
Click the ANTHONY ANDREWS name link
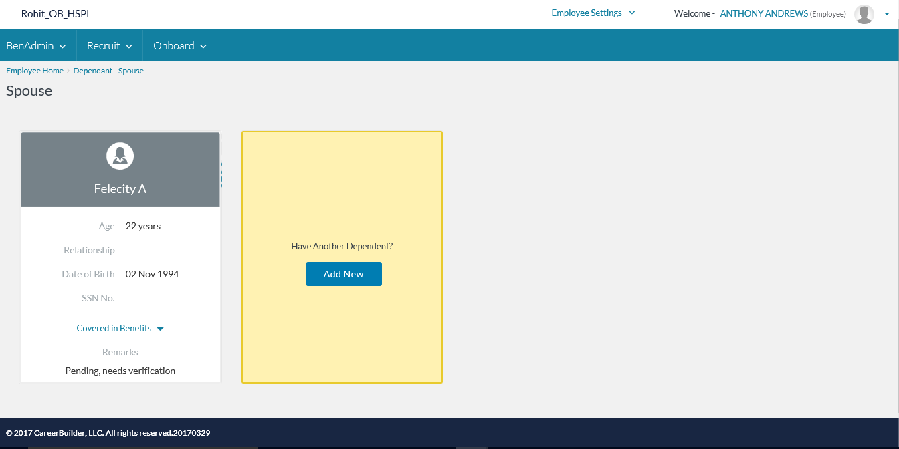pyautogui.click(x=763, y=13)
